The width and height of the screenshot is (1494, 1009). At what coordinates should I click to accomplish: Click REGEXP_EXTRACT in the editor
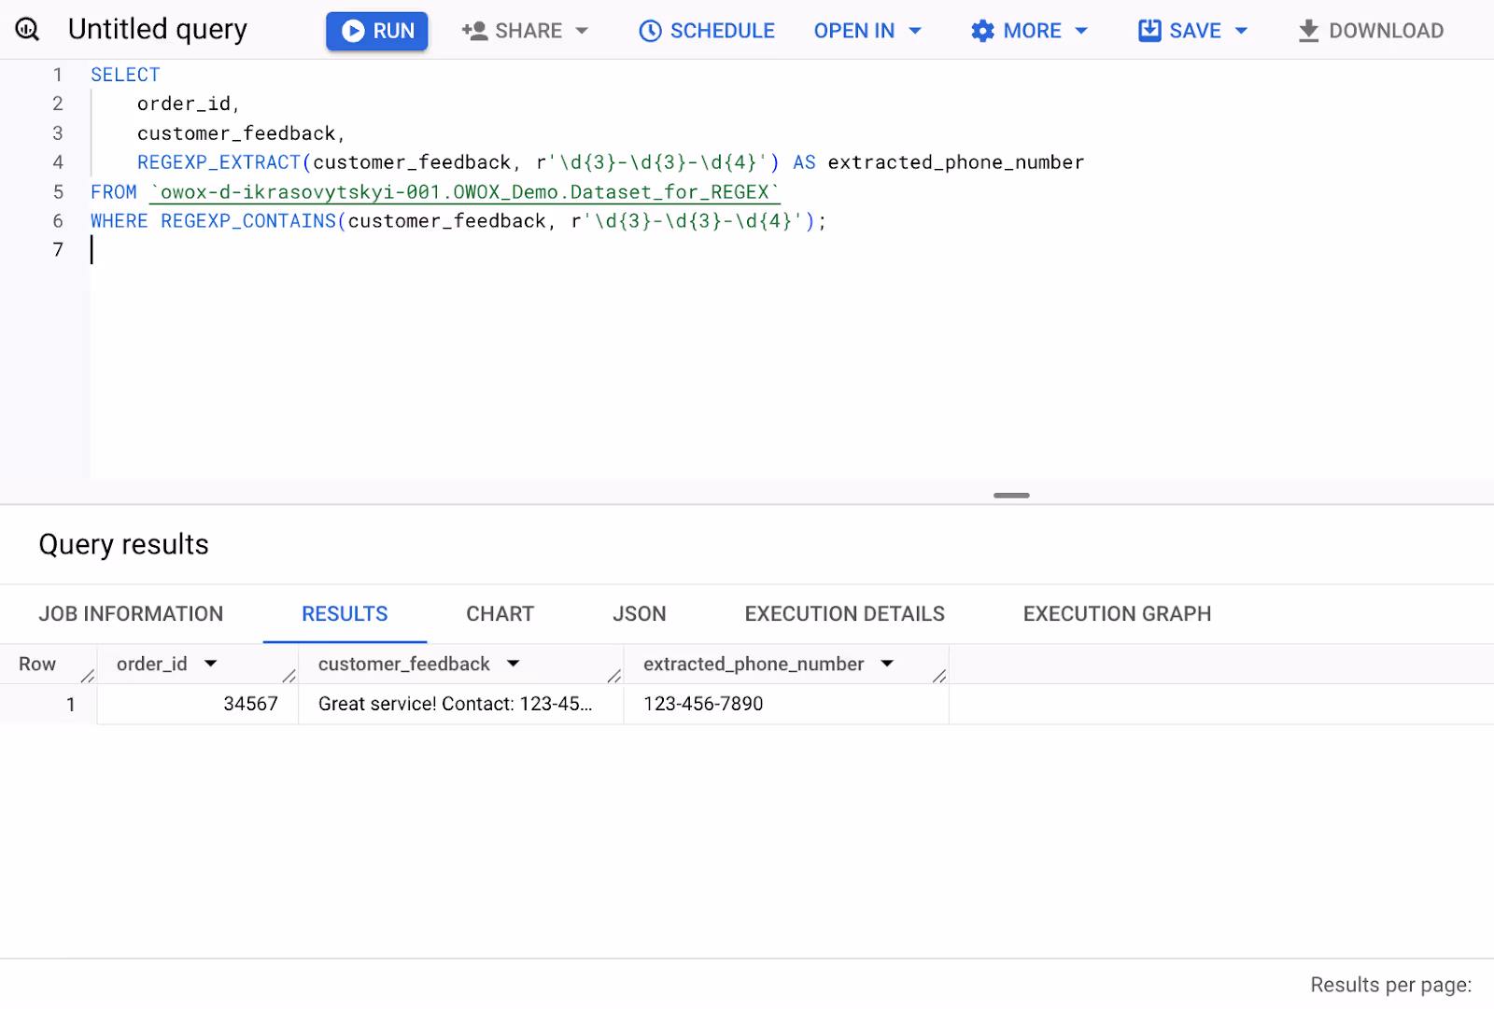pyautogui.click(x=218, y=162)
